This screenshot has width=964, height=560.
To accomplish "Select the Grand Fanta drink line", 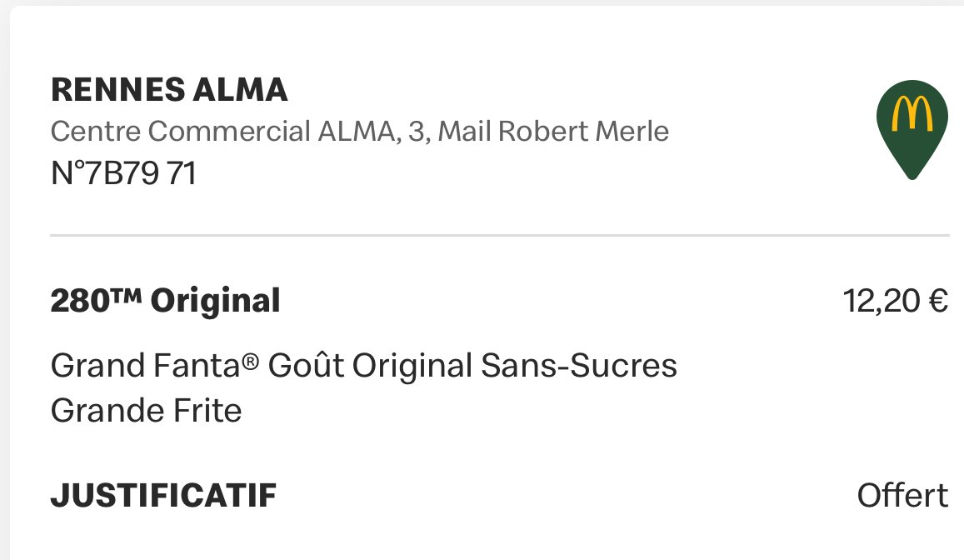I will tap(364, 366).
